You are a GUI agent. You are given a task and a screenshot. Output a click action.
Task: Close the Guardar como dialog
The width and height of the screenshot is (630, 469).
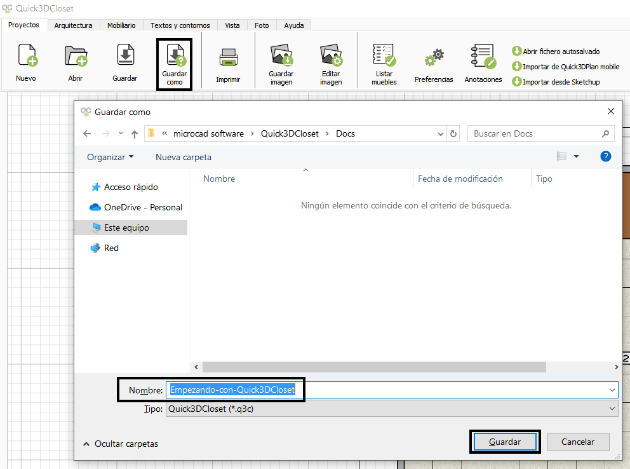tap(611, 111)
